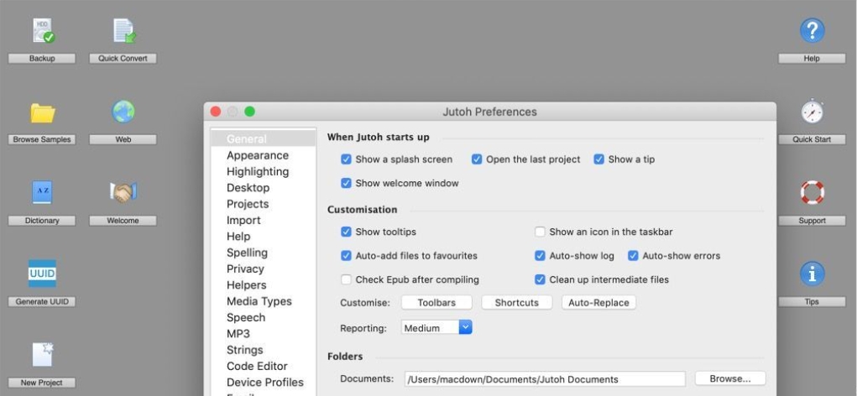The image size is (857, 396).
Task: Click the Browse Samples label button
Action: (x=41, y=139)
